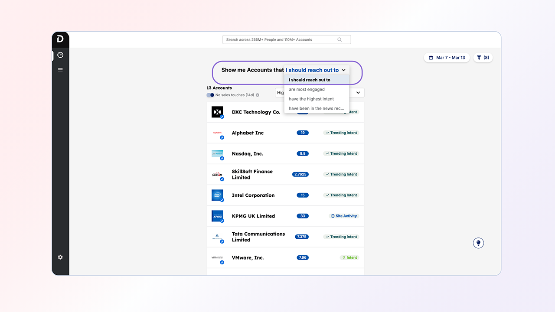This screenshot has width=555, height=312.
Task: Click the lightbulb help icon
Action: (x=478, y=243)
